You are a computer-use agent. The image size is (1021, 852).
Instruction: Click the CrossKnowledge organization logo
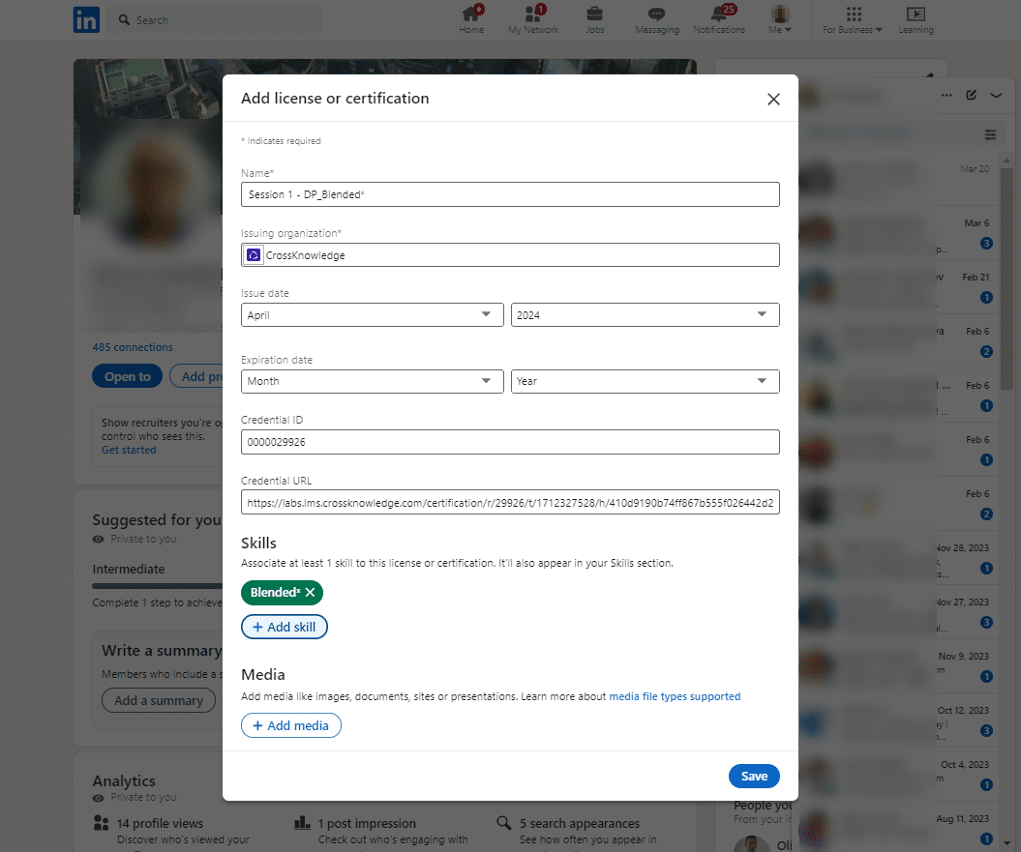pyautogui.click(x=253, y=253)
